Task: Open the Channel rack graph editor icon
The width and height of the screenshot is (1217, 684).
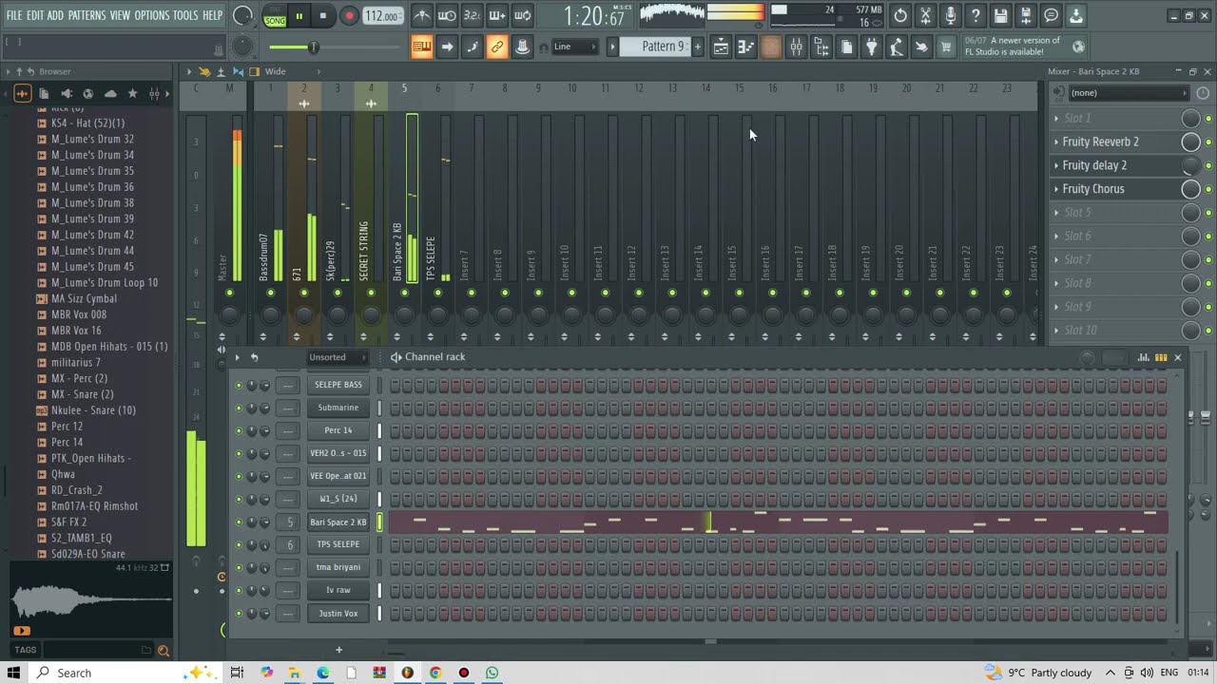Action: pos(1144,357)
